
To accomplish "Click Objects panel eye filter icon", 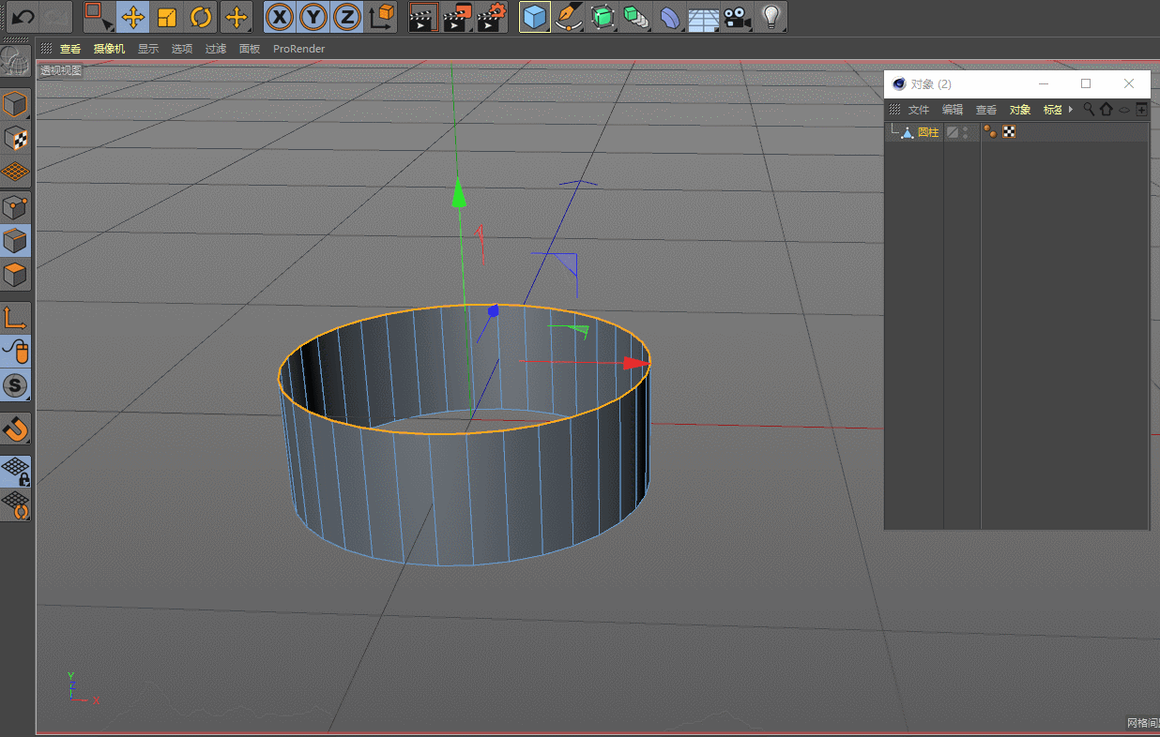I will click(x=1124, y=110).
